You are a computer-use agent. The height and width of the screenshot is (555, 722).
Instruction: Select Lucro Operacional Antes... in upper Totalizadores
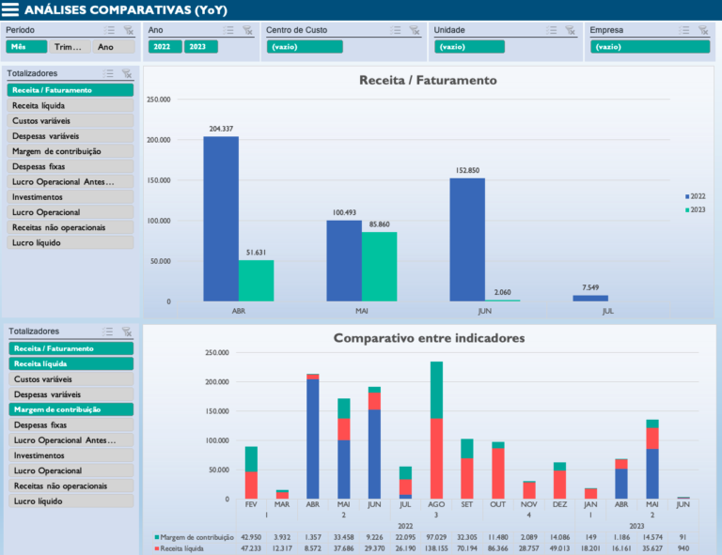click(70, 181)
